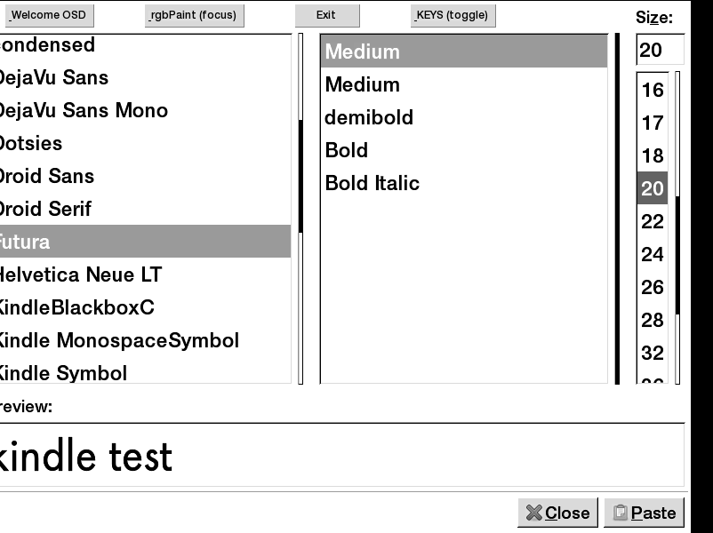713x533 pixels.
Task: Select Kindle MonospaceSymbol font family
Action: (x=120, y=341)
